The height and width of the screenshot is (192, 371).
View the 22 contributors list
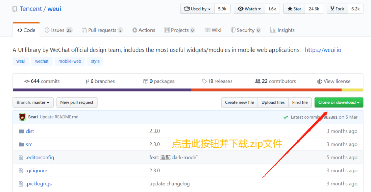pyautogui.click(x=276, y=81)
